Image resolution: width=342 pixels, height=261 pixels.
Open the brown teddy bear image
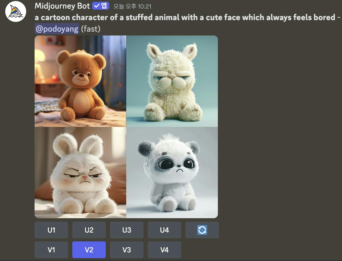(x=80, y=81)
